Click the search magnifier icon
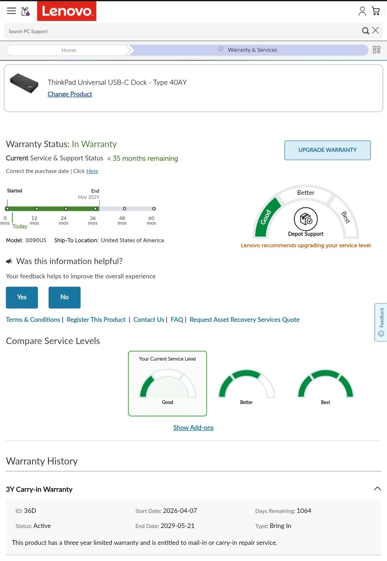This screenshot has width=387, height=561. click(365, 31)
